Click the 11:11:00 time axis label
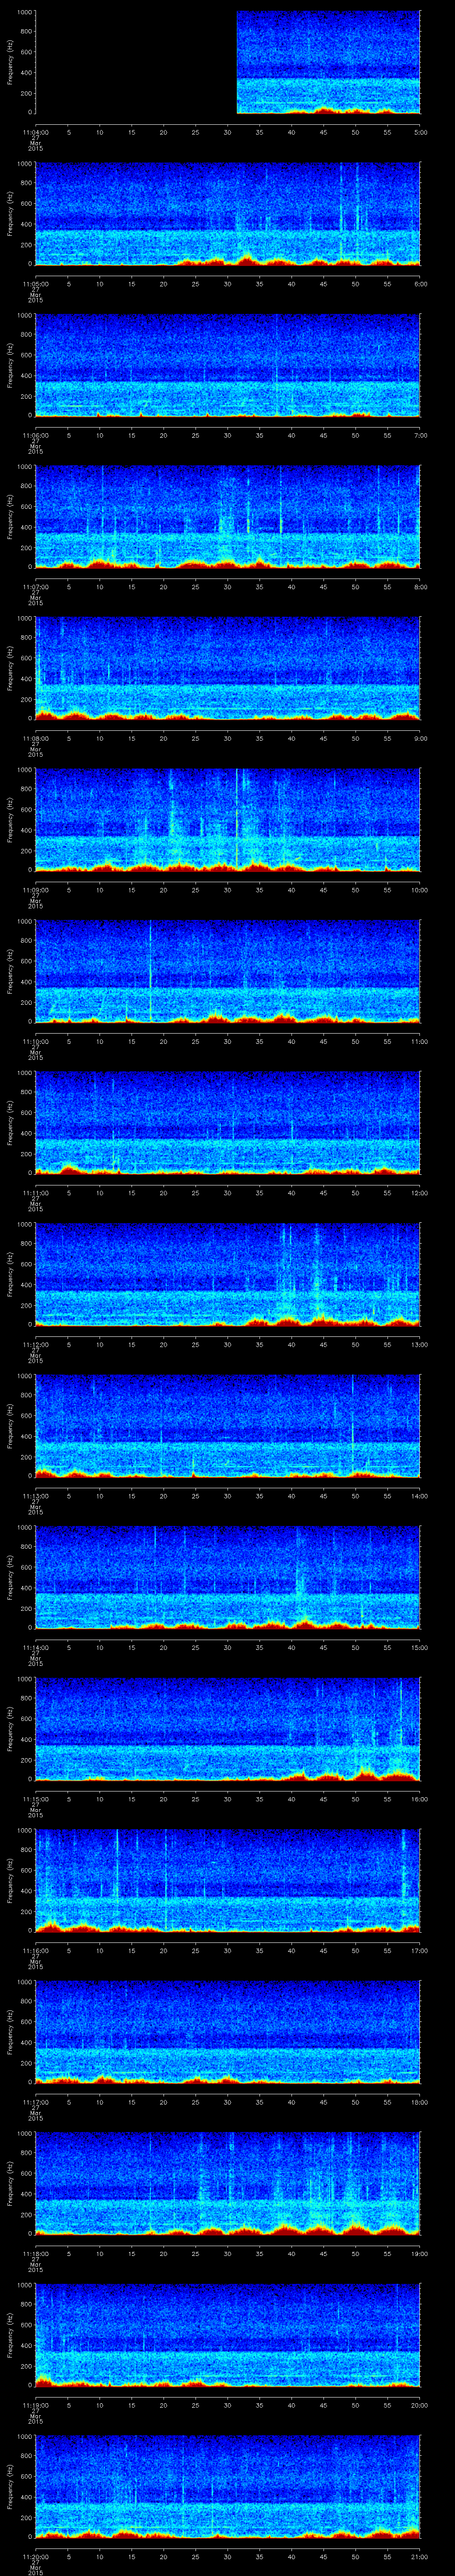The height and width of the screenshot is (2576, 455). pyautogui.click(x=35, y=1192)
